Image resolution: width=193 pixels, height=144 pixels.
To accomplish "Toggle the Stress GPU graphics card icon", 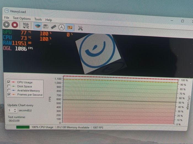I will (x=70, y=27).
